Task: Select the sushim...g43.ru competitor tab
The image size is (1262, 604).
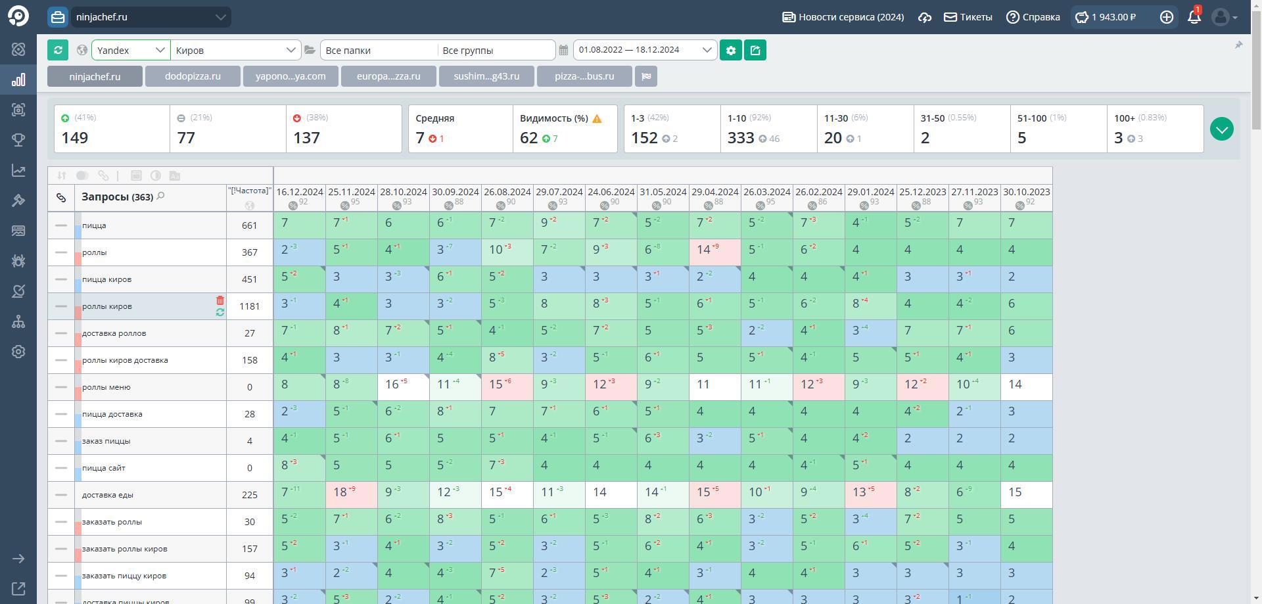Action: click(486, 76)
